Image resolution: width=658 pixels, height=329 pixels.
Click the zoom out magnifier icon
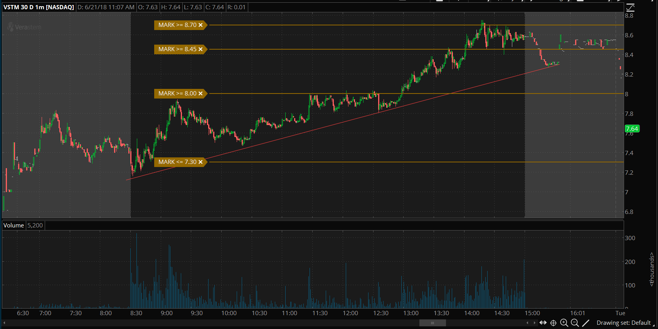click(x=575, y=323)
